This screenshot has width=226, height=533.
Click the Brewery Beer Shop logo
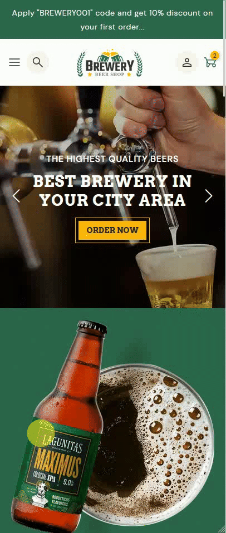click(110, 63)
